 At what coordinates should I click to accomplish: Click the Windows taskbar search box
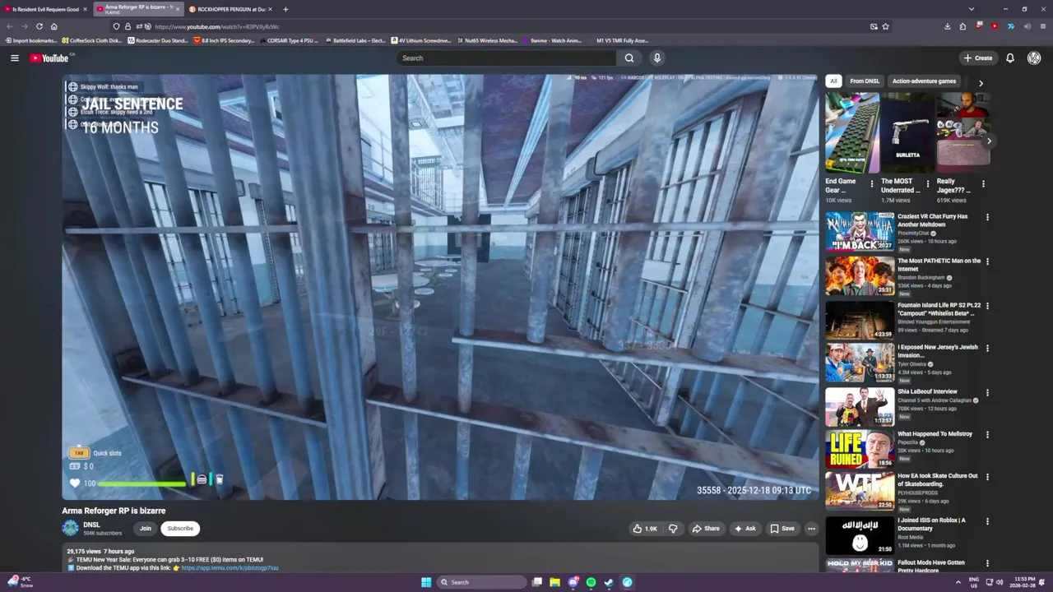(480, 582)
